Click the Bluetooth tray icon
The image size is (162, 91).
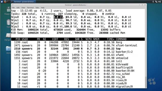click(153, 2)
